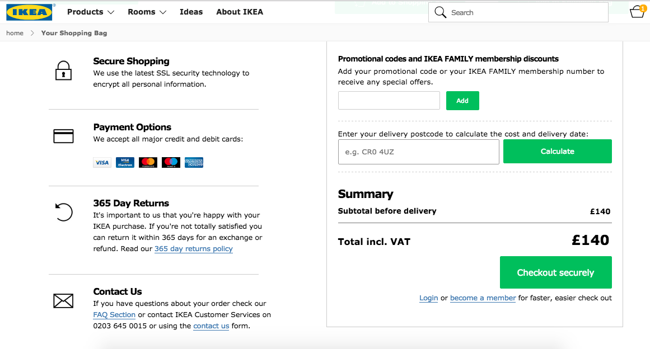Open the 365 day returns policy link
Viewport: 650px width, 349px height.
coord(194,249)
